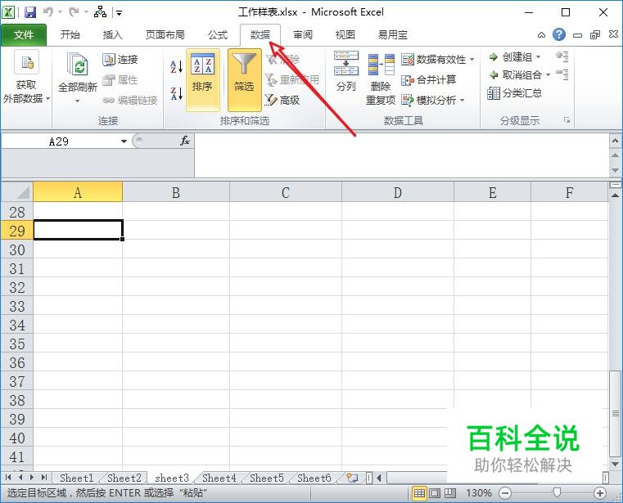
Task: Click the Undo arrow icon
Action: point(48,12)
